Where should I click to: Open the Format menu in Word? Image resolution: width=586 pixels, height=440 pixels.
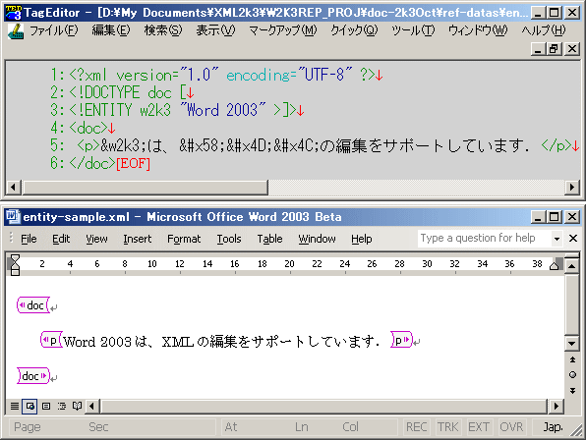[184, 239]
